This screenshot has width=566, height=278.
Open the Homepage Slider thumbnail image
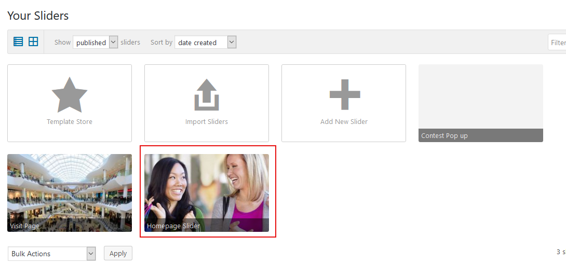(x=207, y=187)
